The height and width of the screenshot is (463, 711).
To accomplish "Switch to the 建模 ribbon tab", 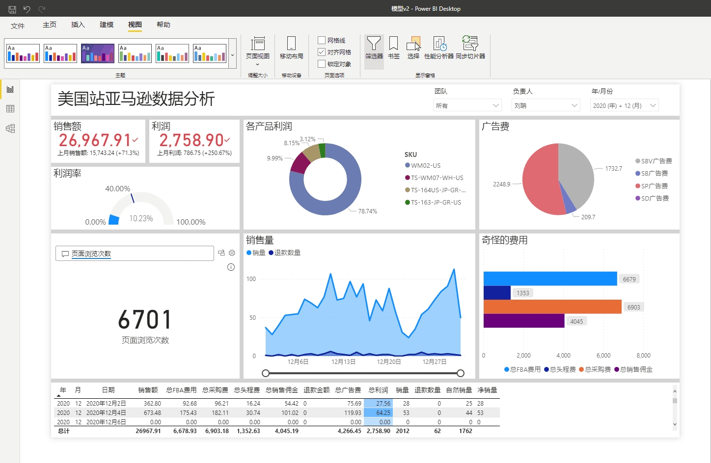I will pyautogui.click(x=106, y=25).
